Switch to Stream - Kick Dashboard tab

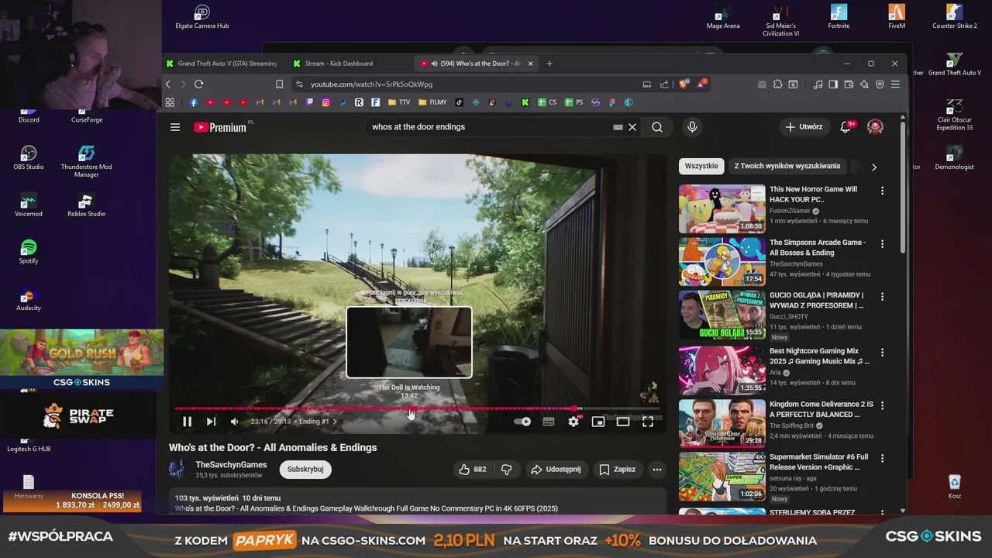[350, 64]
